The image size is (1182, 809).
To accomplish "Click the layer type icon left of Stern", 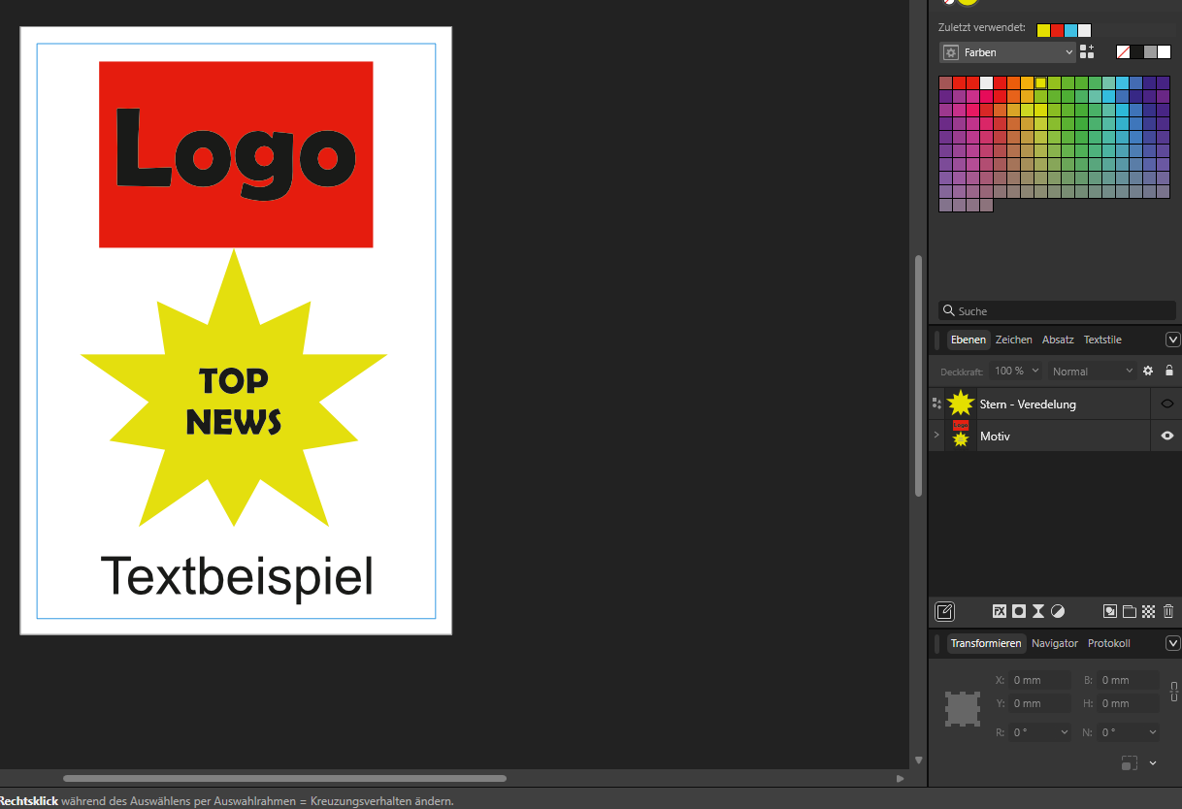I will pos(936,404).
